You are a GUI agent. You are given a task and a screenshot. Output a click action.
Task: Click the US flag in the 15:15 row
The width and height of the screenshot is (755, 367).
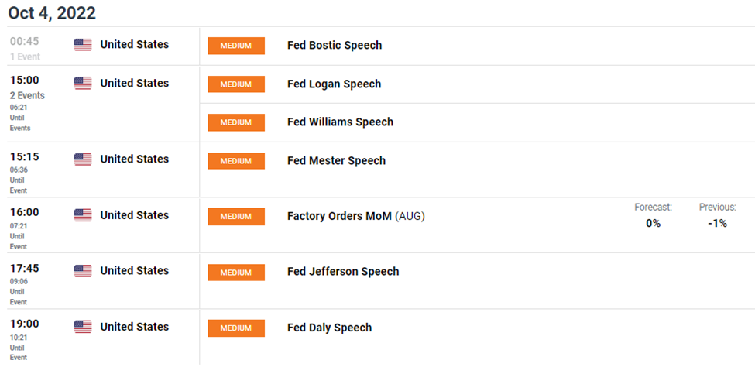click(x=83, y=159)
